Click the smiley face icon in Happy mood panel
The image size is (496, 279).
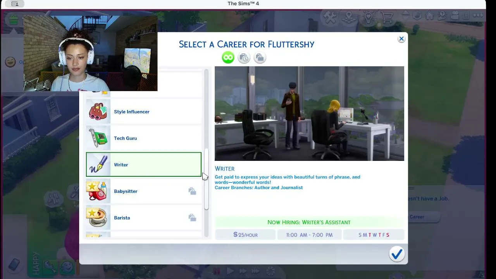[67, 267]
